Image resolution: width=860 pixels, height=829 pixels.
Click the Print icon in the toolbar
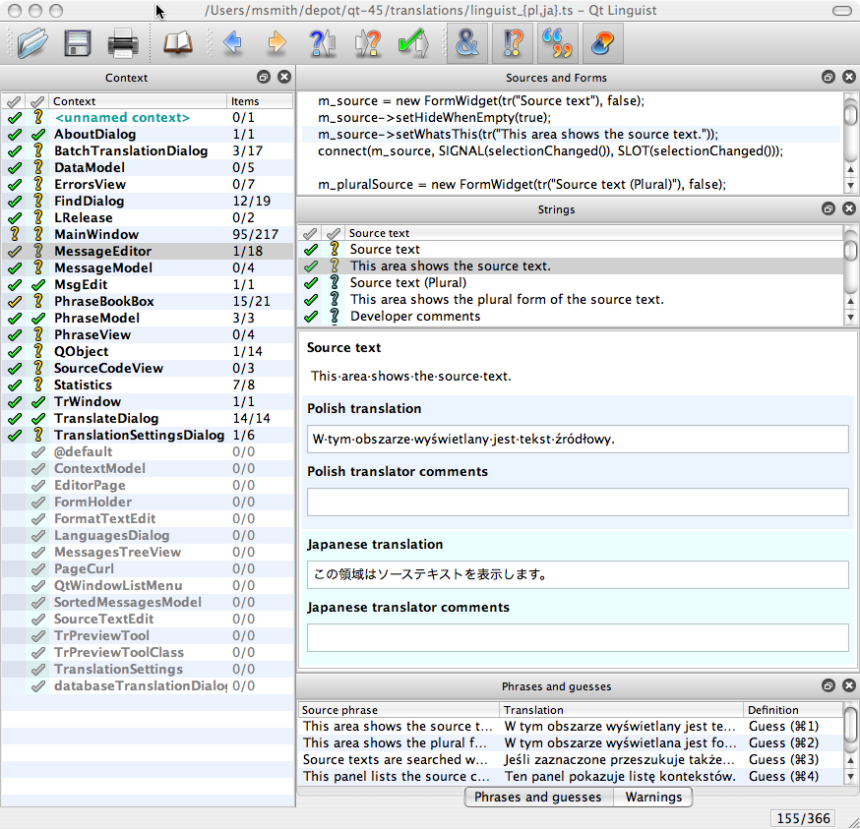[x=123, y=44]
